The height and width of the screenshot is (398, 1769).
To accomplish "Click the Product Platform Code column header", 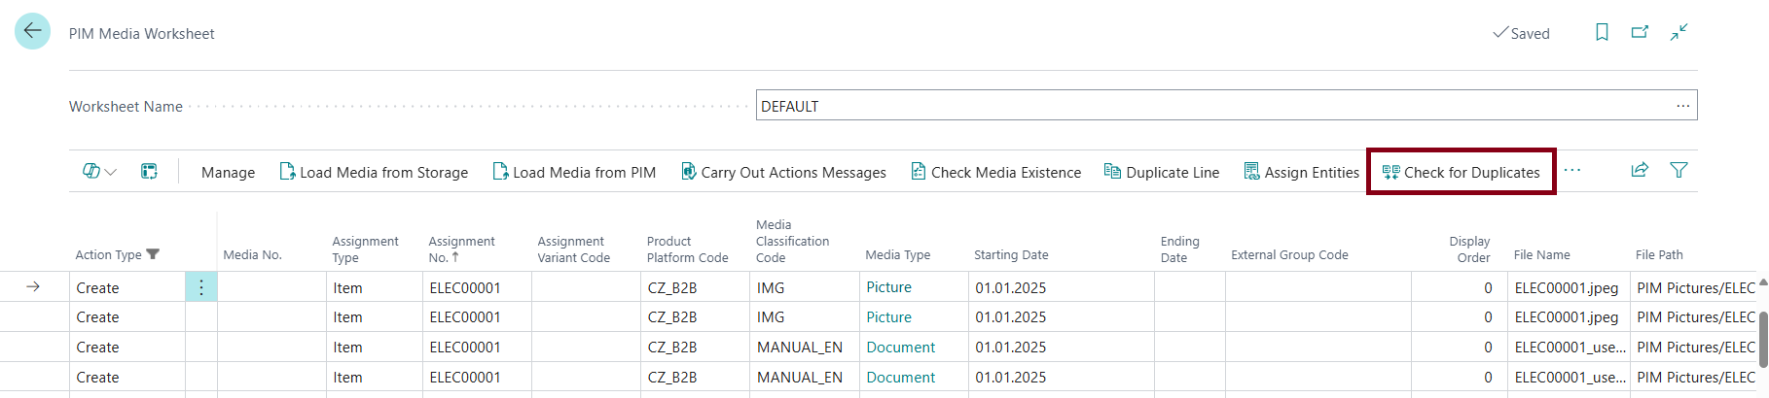I will click(x=687, y=249).
